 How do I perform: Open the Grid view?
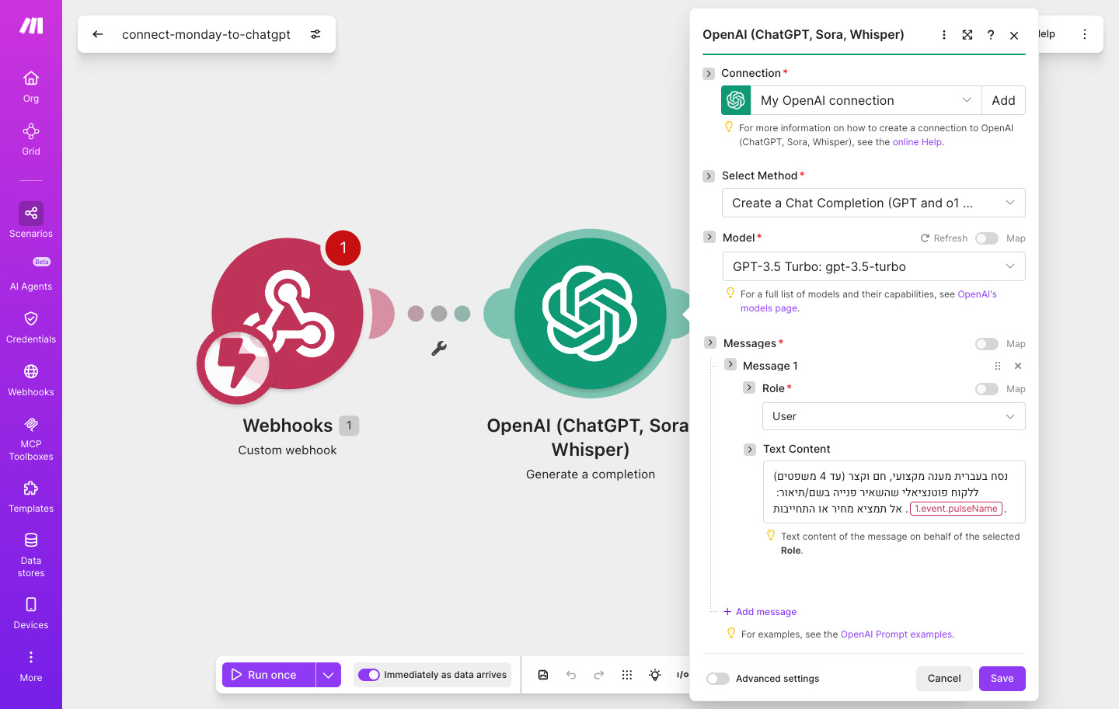[31, 139]
